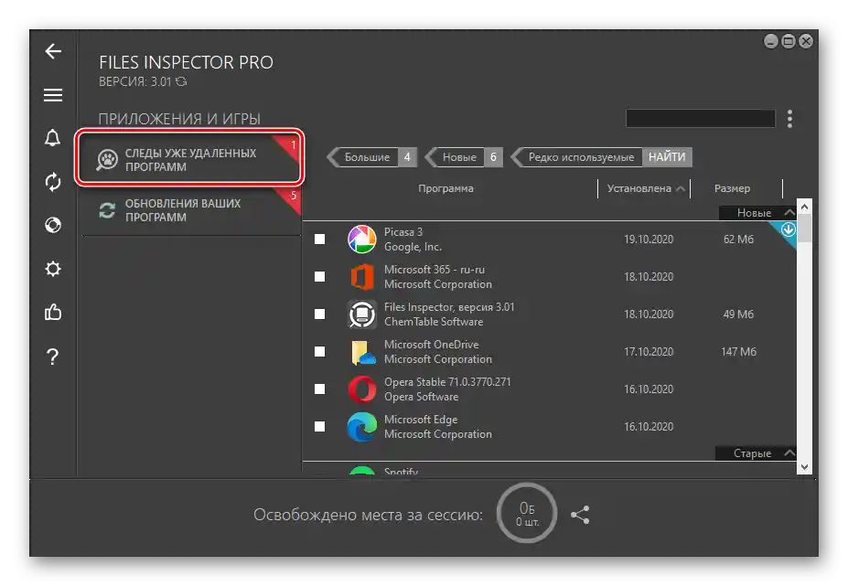Select checkbox next to Opera Stable
This screenshot has height=586, width=848.
[320, 389]
